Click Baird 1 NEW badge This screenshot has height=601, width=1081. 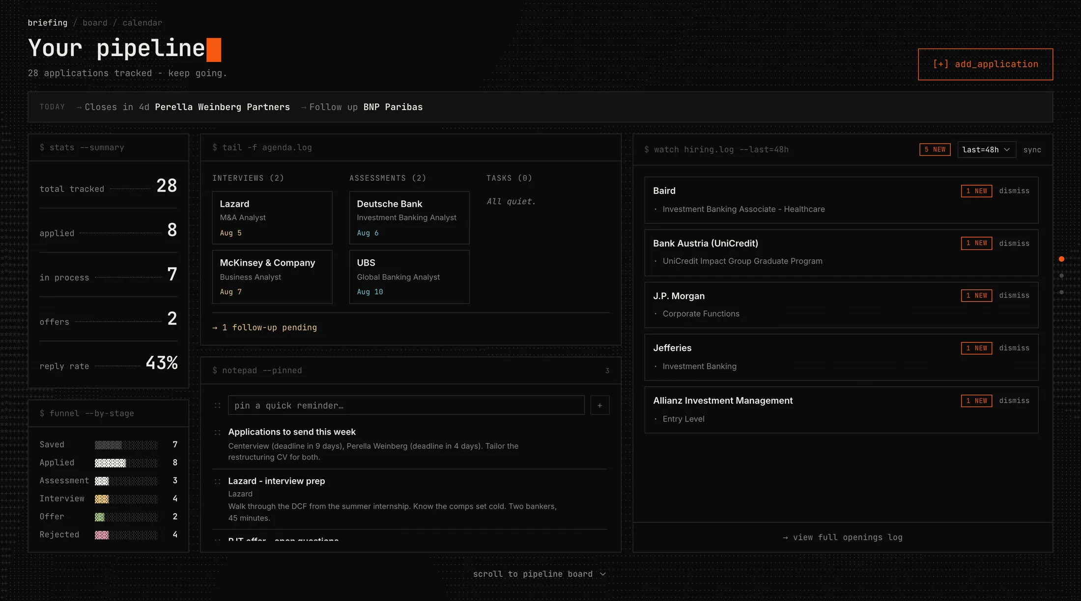976,191
